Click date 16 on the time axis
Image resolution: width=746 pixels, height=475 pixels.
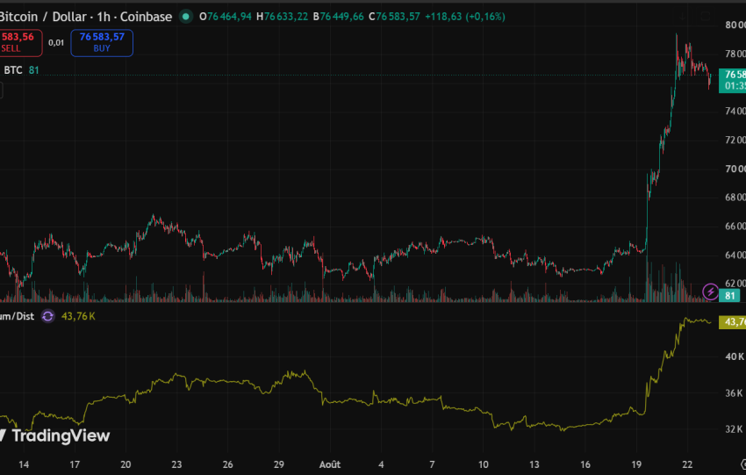click(x=585, y=464)
